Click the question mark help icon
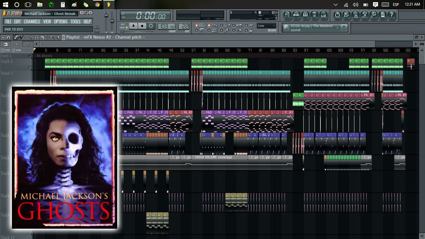 (391, 15)
